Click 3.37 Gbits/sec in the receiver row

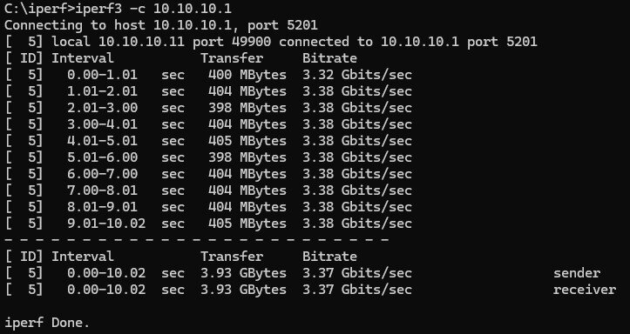(357, 290)
